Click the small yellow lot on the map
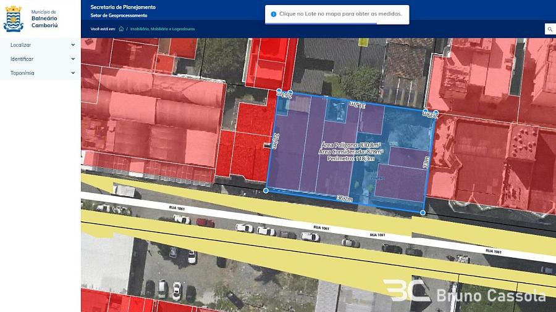This screenshot has height=312, width=556. [x=363, y=42]
